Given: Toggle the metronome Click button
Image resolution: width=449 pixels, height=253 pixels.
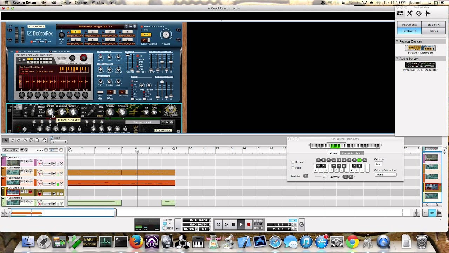Looking at the screenshot, I should [x=165, y=220].
